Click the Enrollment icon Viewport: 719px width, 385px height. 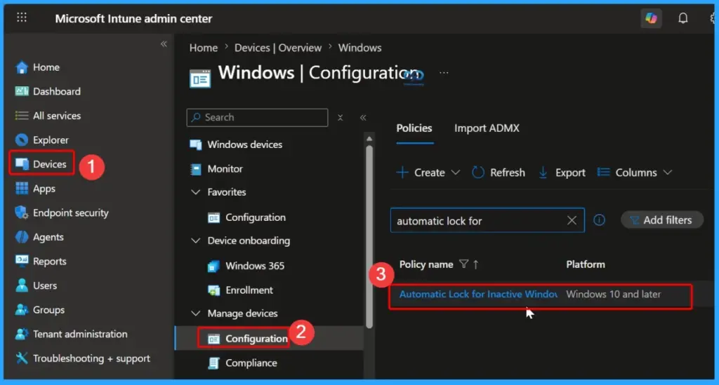click(213, 290)
